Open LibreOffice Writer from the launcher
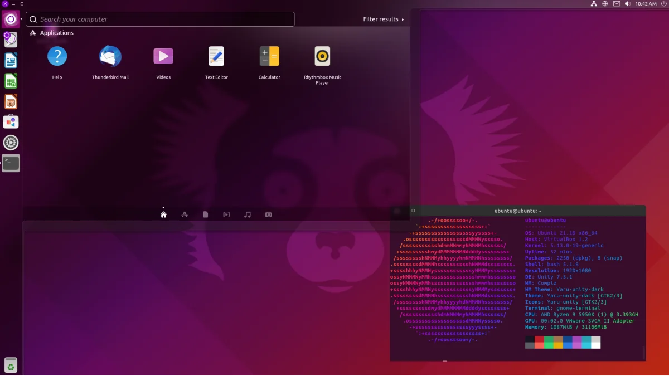 point(11,60)
